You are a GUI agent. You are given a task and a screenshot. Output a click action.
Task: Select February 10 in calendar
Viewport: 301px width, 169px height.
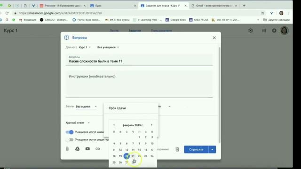click(152, 143)
